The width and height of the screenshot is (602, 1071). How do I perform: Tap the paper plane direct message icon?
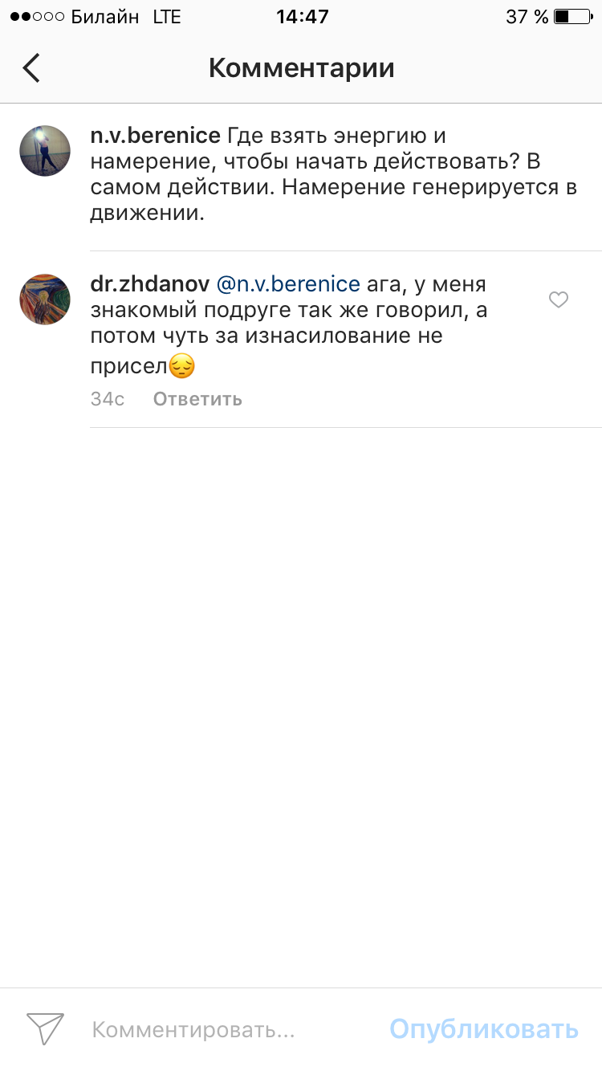[45, 1028]
